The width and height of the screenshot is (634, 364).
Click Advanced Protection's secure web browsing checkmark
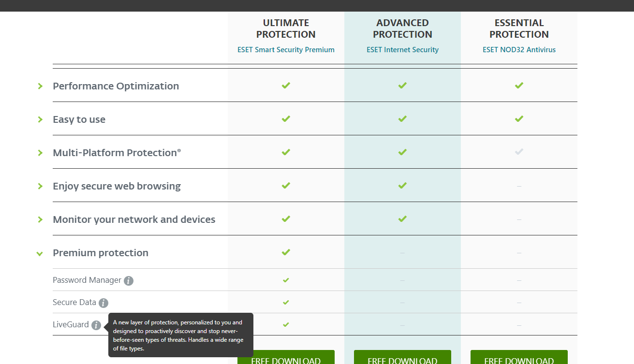coord(402,186)
